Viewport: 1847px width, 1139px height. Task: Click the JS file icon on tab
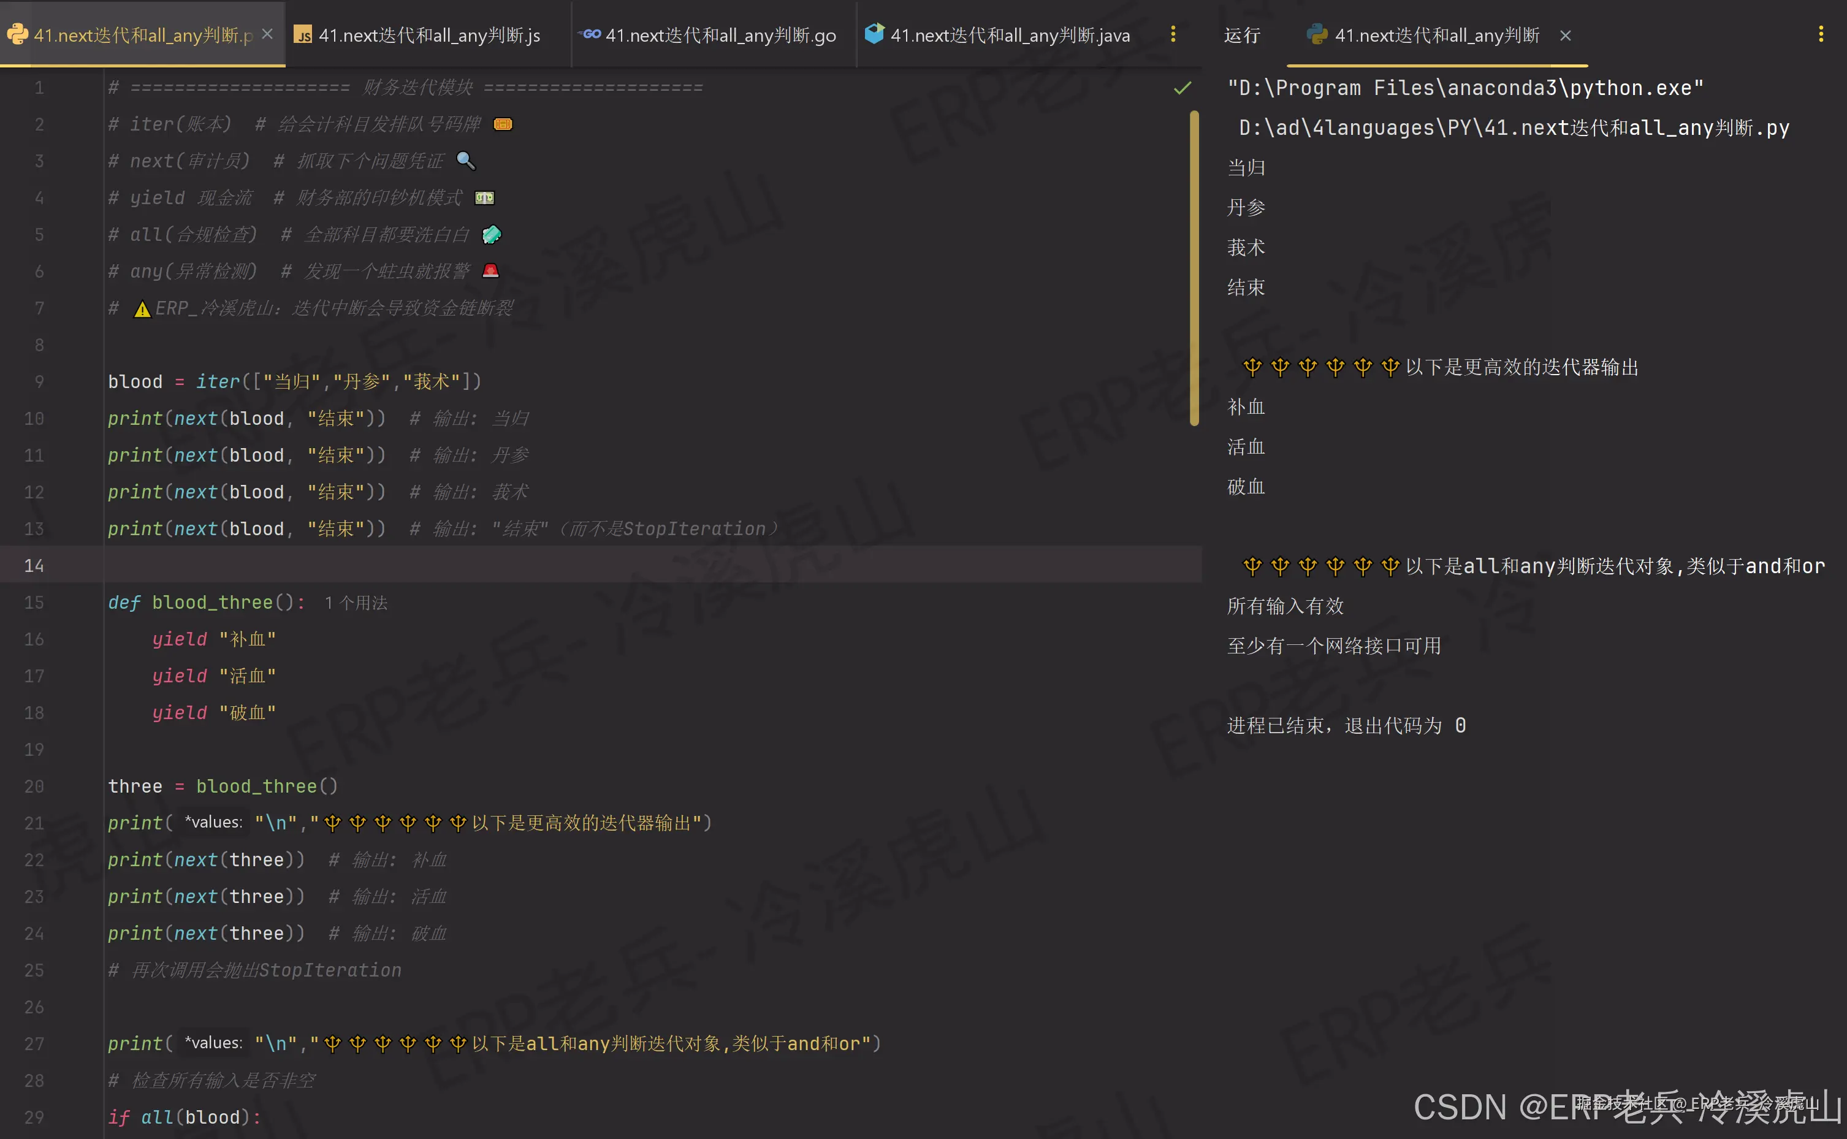click(303, 36)
